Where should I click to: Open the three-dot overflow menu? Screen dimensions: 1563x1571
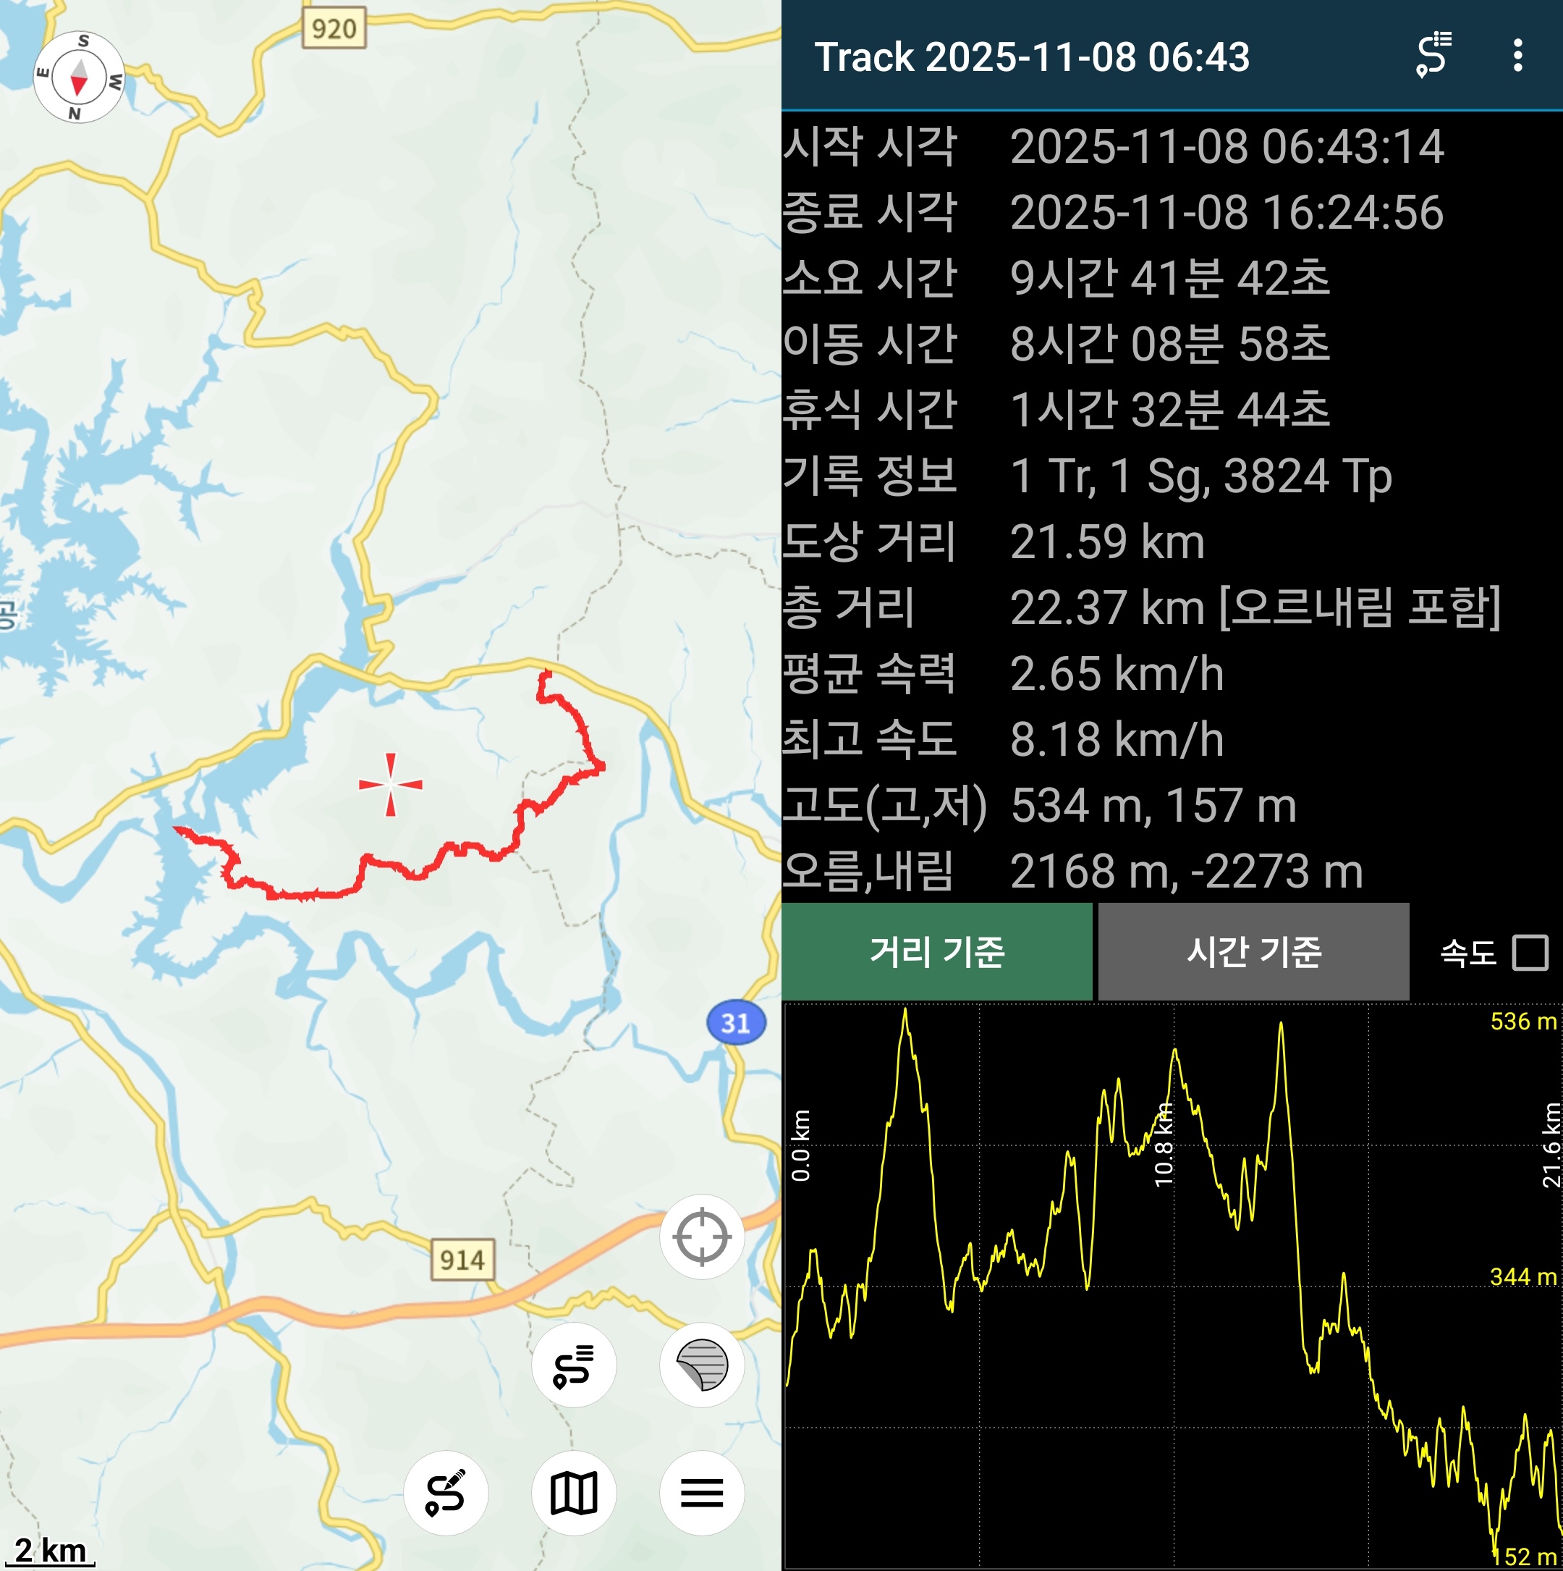1517,55
